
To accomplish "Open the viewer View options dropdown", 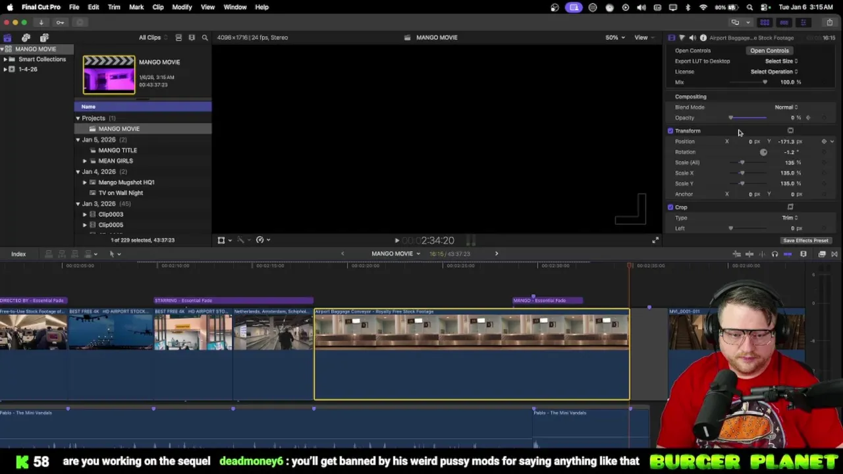I will (643, 38).
